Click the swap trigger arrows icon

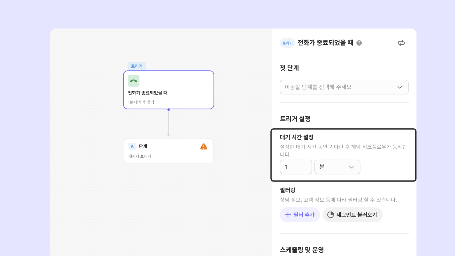401,43
